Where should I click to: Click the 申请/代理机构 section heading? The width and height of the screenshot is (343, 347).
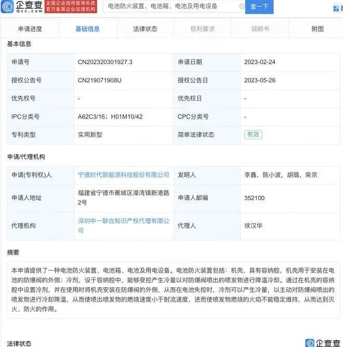[x=26, y=157]
